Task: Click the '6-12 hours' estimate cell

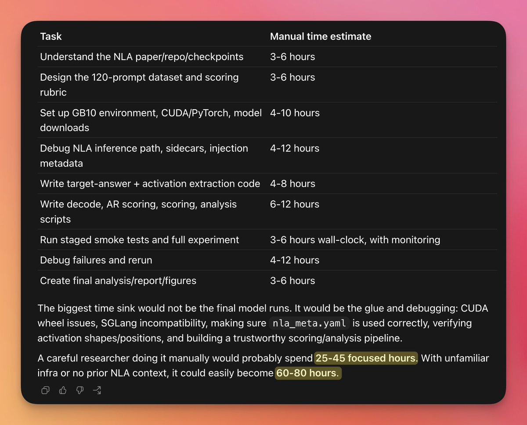Action: coord(295,204)
